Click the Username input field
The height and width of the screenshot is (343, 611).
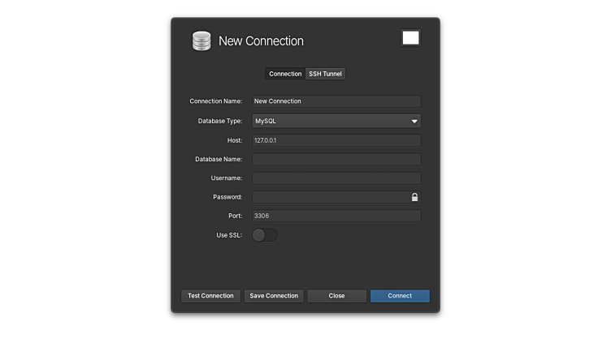336,178
